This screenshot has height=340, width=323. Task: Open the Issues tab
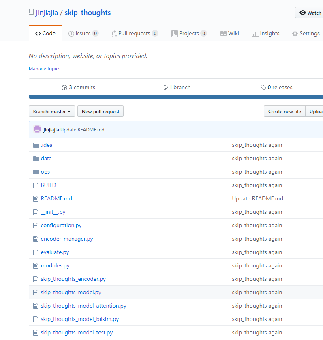click(x=83, y=33)
